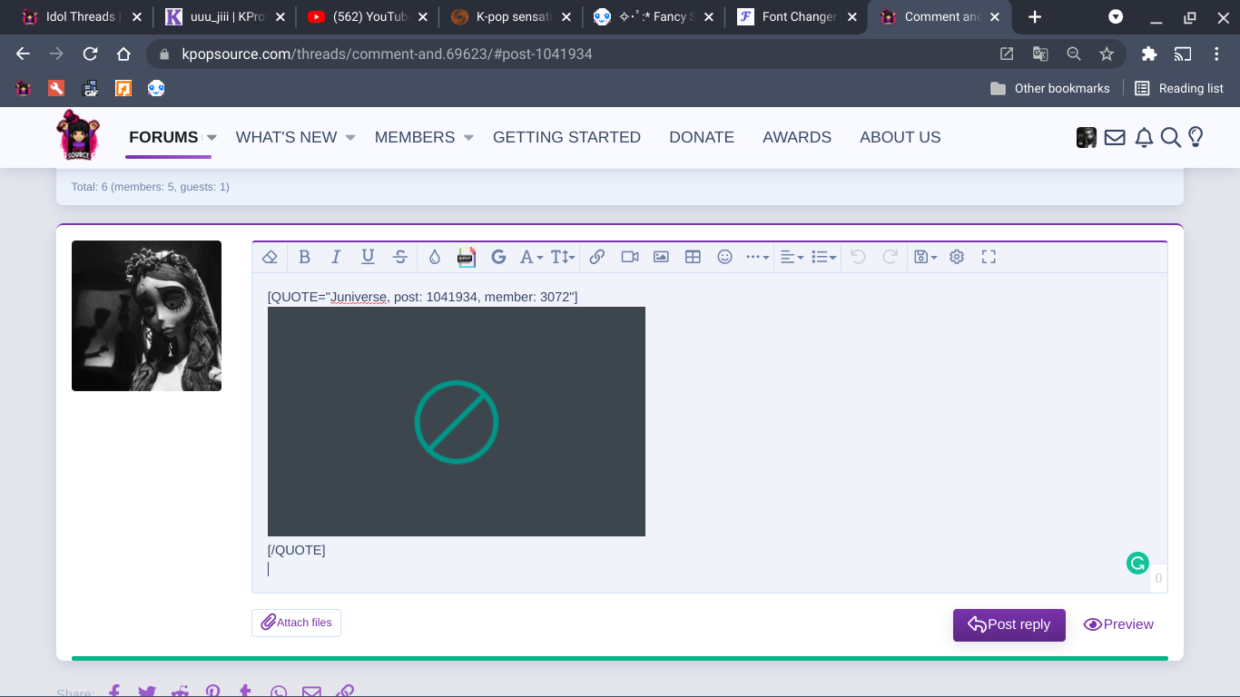Toggle bold formatting in the editor
The height and width of the screenshot is (697, 1240).
pos(304,257)
